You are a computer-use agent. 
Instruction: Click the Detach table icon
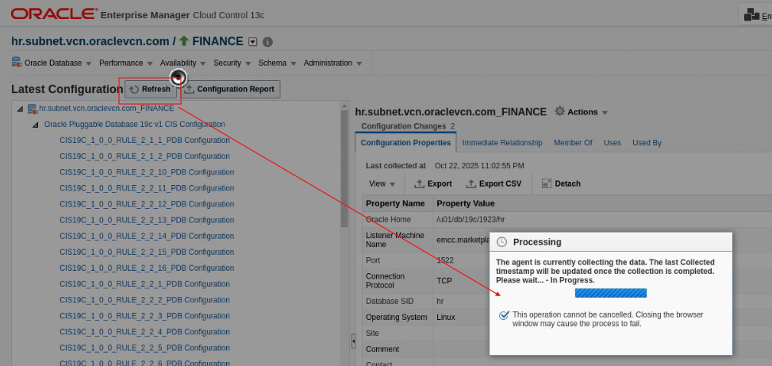(547, 183)
